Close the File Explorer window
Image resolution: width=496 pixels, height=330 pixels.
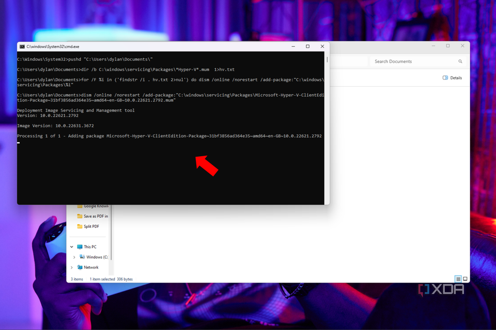[462, 46]
